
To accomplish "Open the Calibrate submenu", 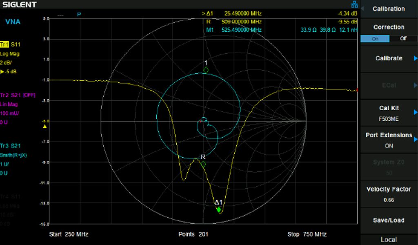I will [389, 58].
